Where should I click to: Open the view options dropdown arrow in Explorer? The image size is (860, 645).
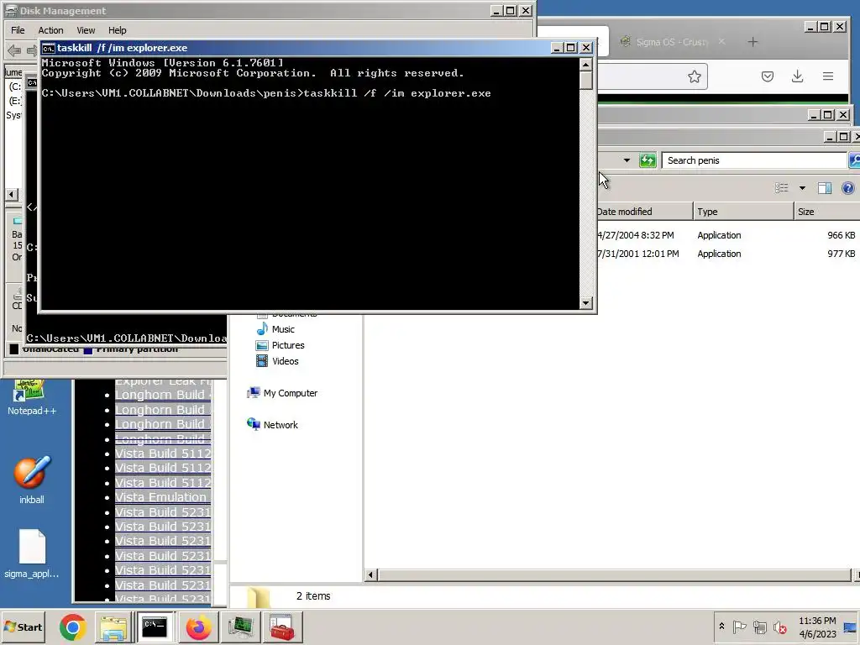[x=802, y=188]
